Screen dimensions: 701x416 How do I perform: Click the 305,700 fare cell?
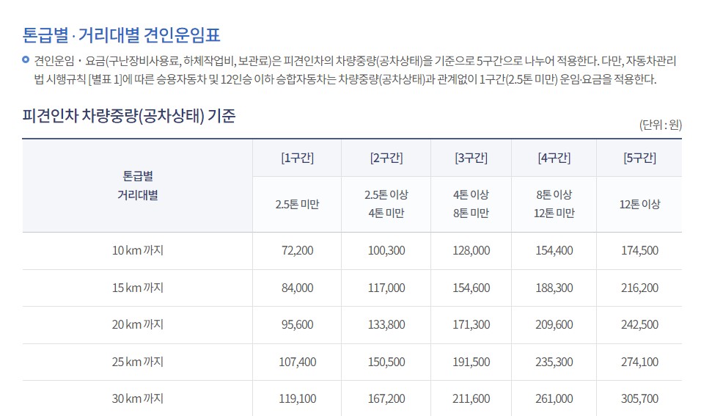(x=639, y=399)
